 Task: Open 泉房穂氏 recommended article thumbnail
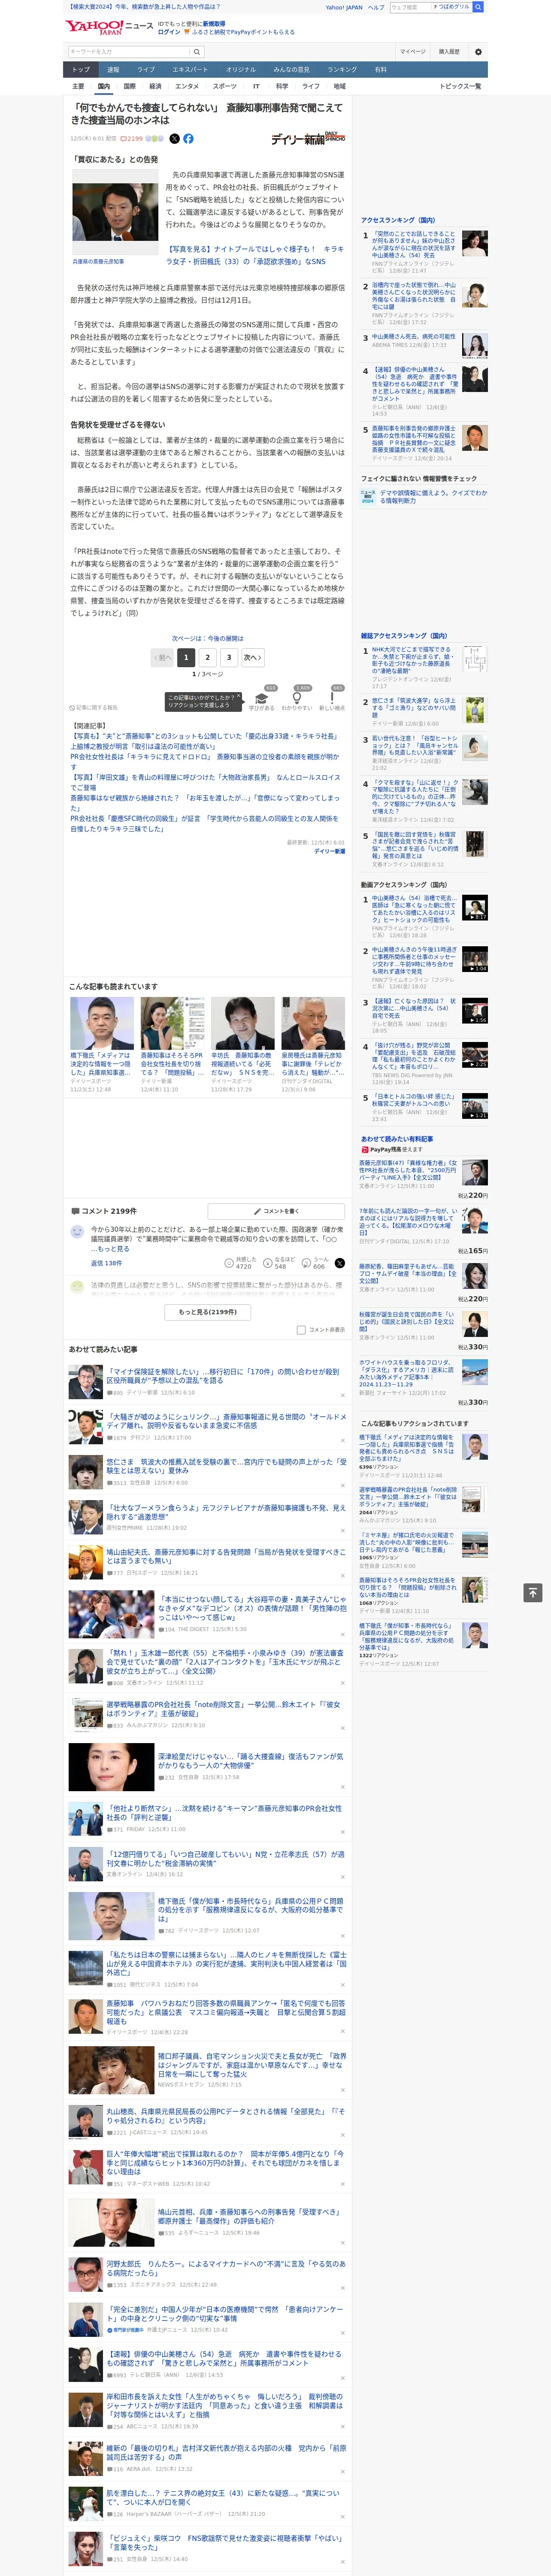click(x=313, y=1023)
